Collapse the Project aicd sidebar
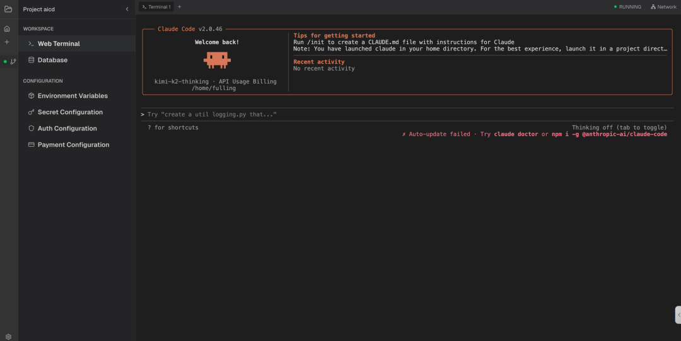Viewport: 681px width, 341px height. pyautogui.click(x=127, y=9)
